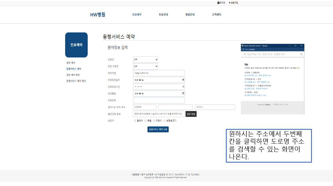Click the plus icon beside 회원가입
The image size is (333, 186).
coord(229,2)
